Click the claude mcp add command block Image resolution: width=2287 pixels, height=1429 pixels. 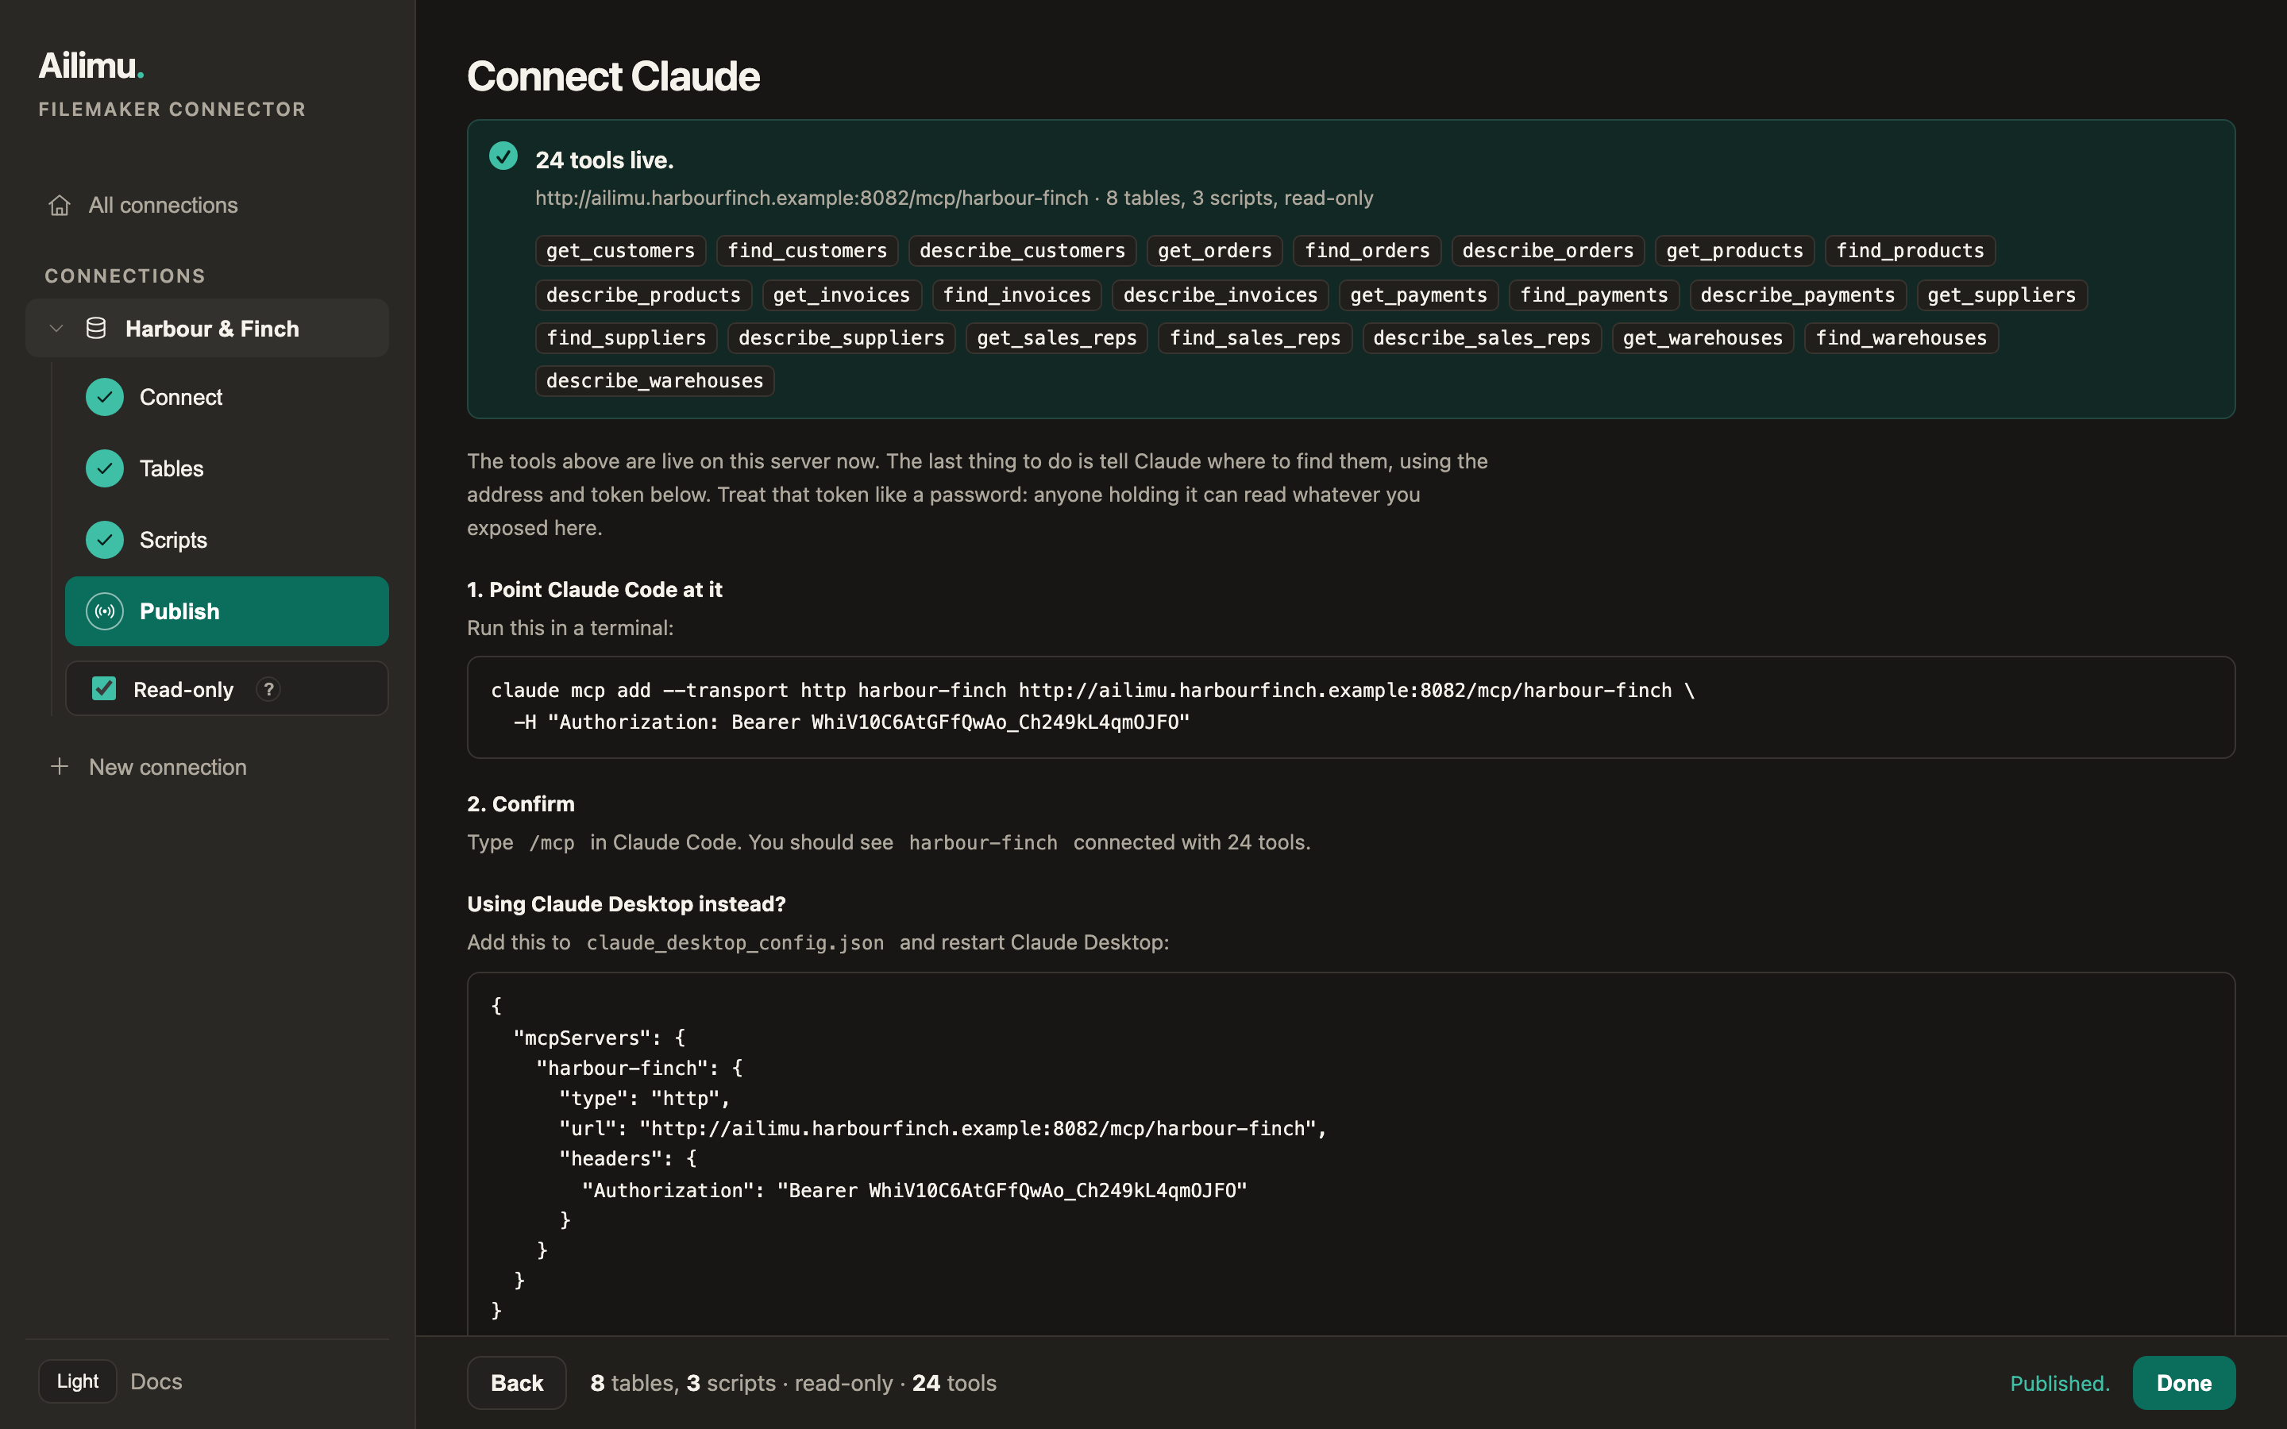pyautogui.click(x=1351, y=706)
